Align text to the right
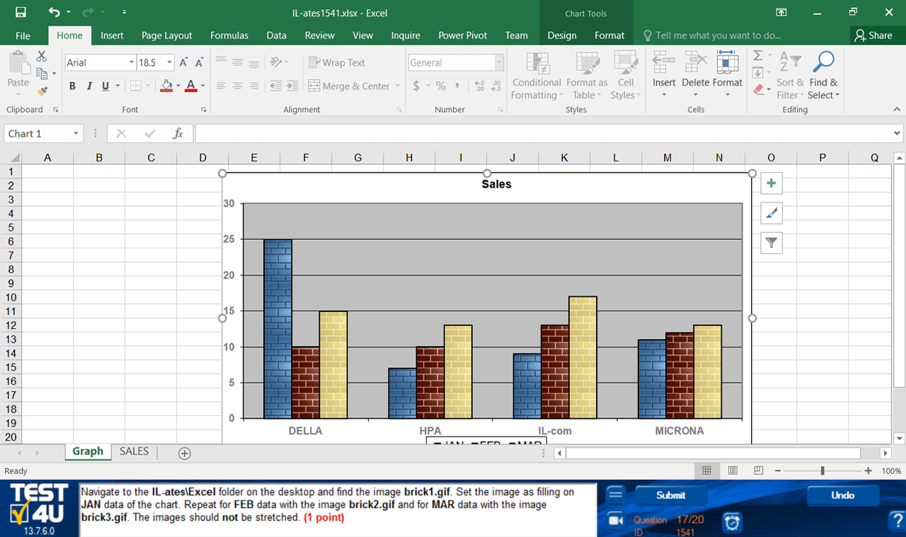This screenshot has height=537, width=906. [253, 86]
